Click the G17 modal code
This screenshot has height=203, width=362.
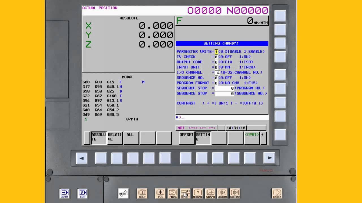point(86,87)
